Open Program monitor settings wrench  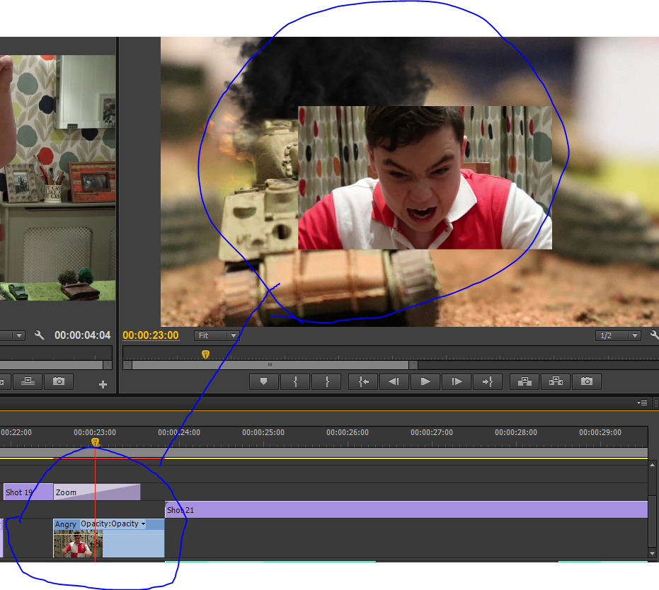[654, 335]
